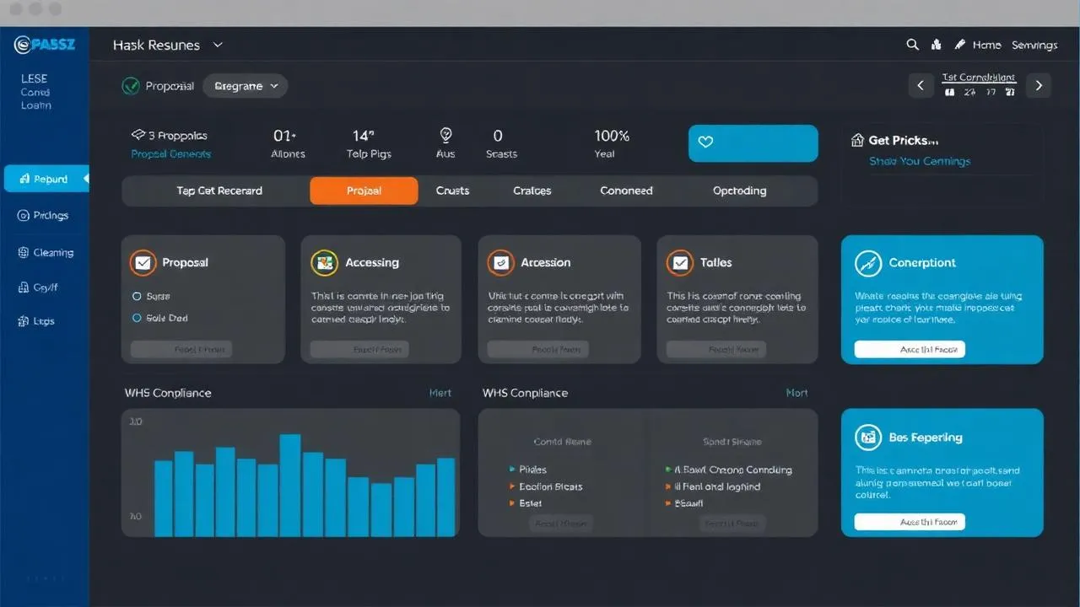Viewport: 1080px width, 607px height.
Task: Click the search magnifier icon in header
Action: tap(912, 45)
